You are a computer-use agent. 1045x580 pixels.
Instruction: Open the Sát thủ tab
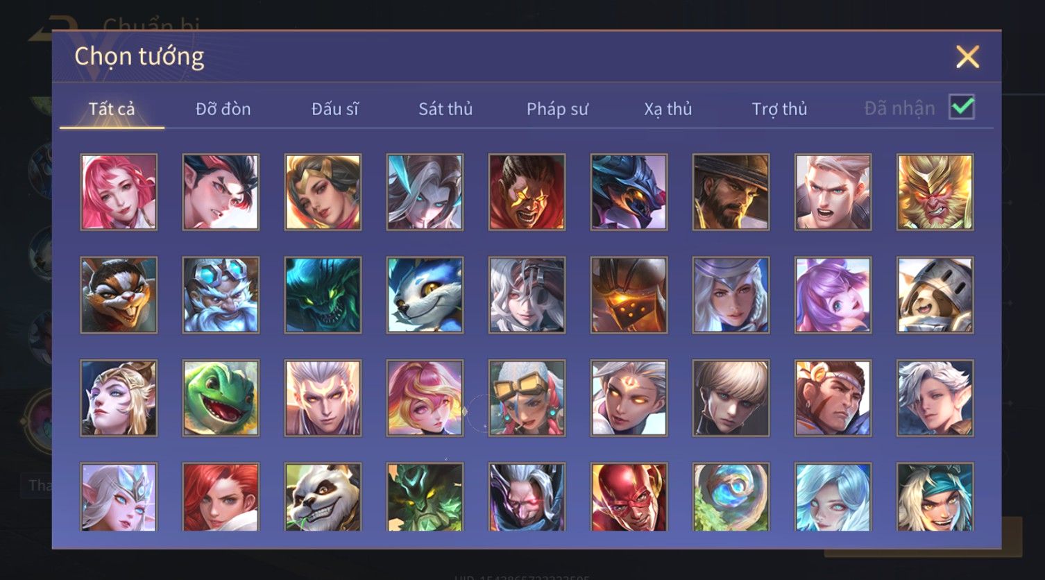pyautogui.click(x=445, y=109)
